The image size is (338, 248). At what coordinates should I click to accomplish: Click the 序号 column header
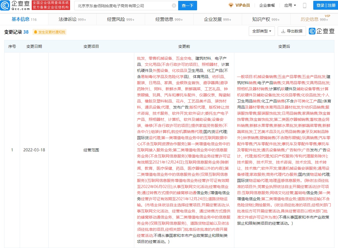12,46
